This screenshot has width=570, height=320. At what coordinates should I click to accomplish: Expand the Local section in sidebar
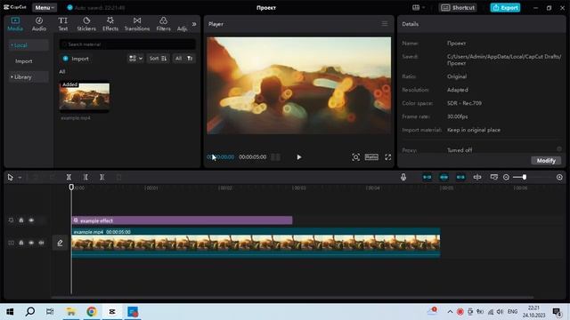pyautogui.click(x=28, y=45)
